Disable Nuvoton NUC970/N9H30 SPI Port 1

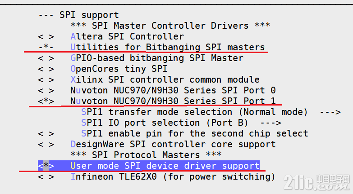click(46, 101)
